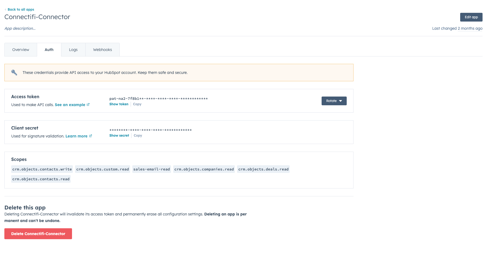
Task: Click the Delete this app heading
Action: (x=25, y=208)
